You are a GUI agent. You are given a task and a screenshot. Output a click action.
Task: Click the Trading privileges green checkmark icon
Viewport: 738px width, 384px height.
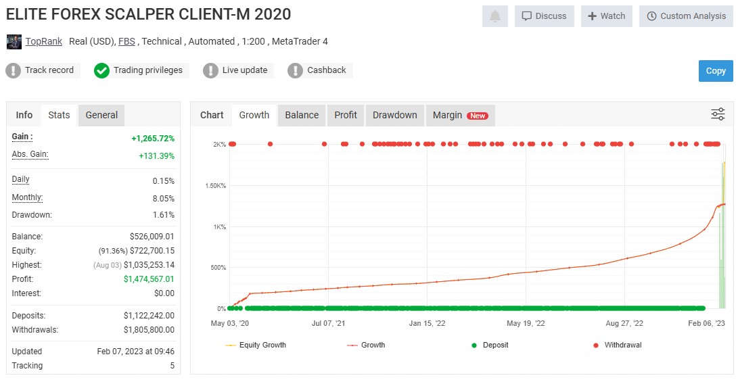pyautogui.click(x=101, y=70)
